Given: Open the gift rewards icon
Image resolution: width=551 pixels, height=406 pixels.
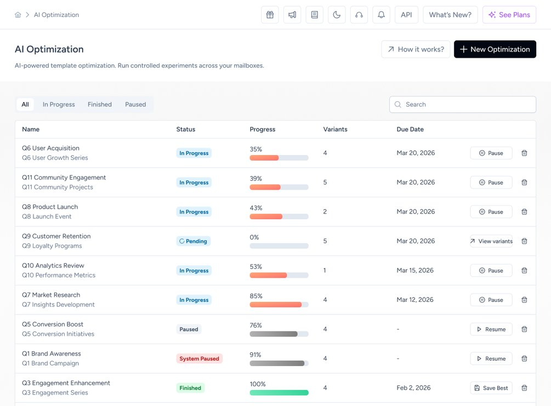Looking at the screenshot, I should 270,15.
